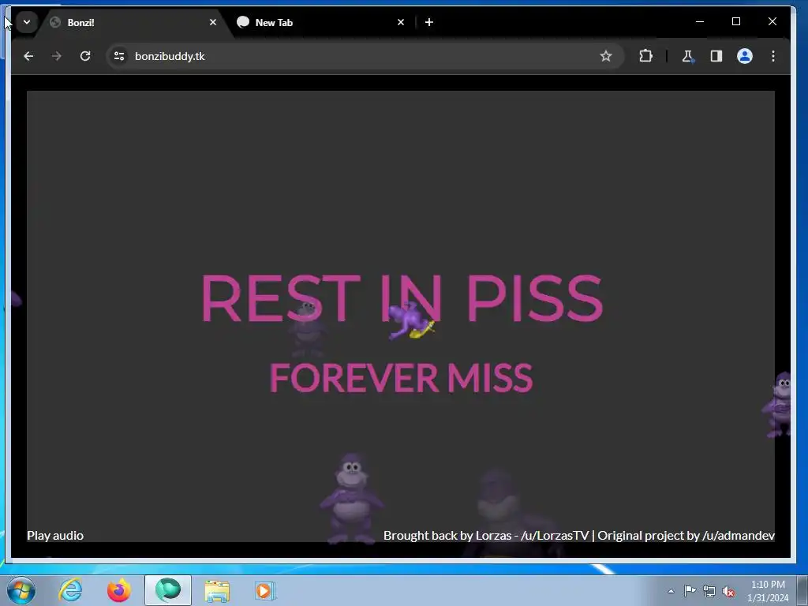Open the /u/admandev credit link
The width and height of the screenshot is (808, 606).
pos(739,536)
